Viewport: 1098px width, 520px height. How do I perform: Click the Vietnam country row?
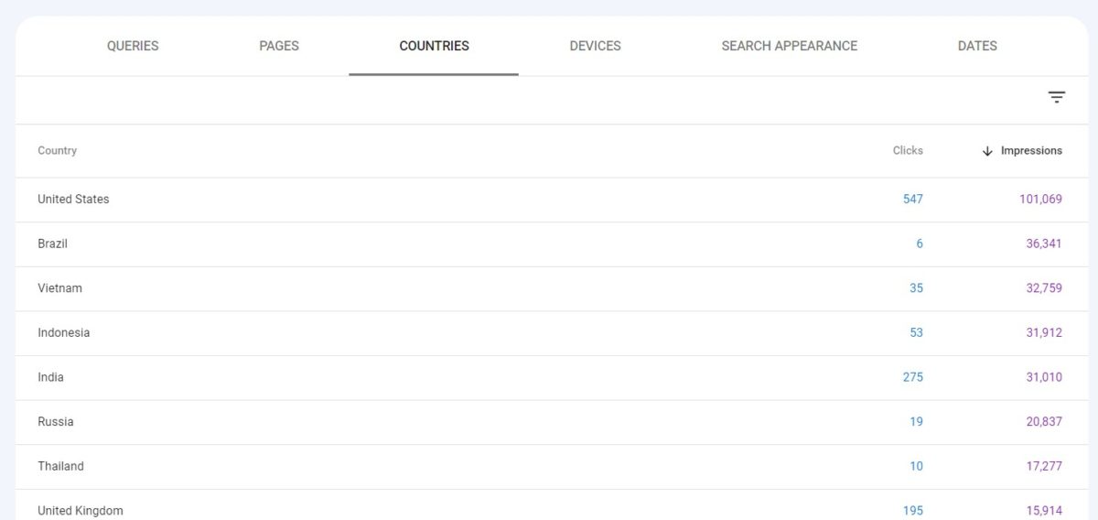(x=59, y=287)
